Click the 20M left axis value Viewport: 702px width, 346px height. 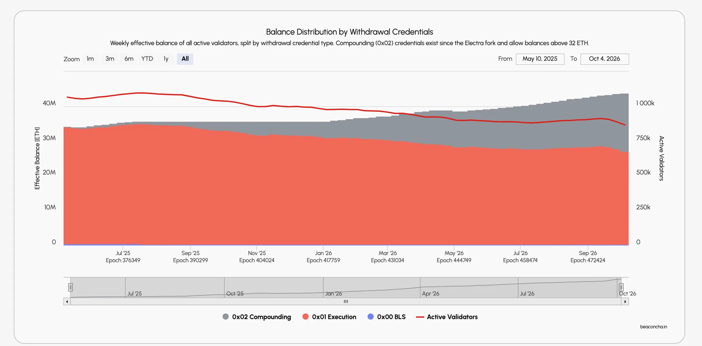[x=49, y=172]
